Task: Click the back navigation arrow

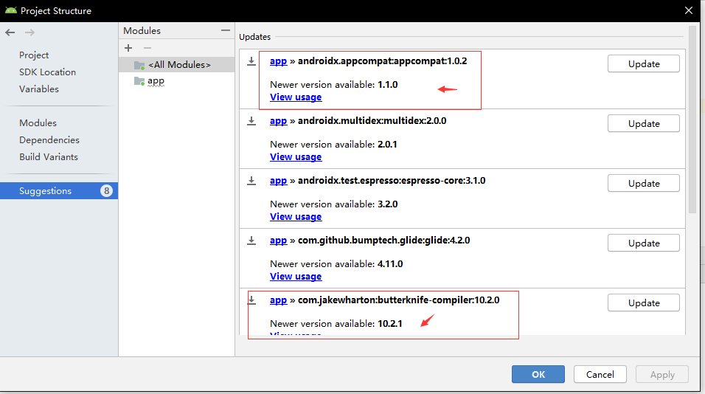Action: [10, 32]
